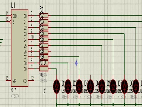Select the D6 LED symbol
The image size is (142, 107).
113,86
